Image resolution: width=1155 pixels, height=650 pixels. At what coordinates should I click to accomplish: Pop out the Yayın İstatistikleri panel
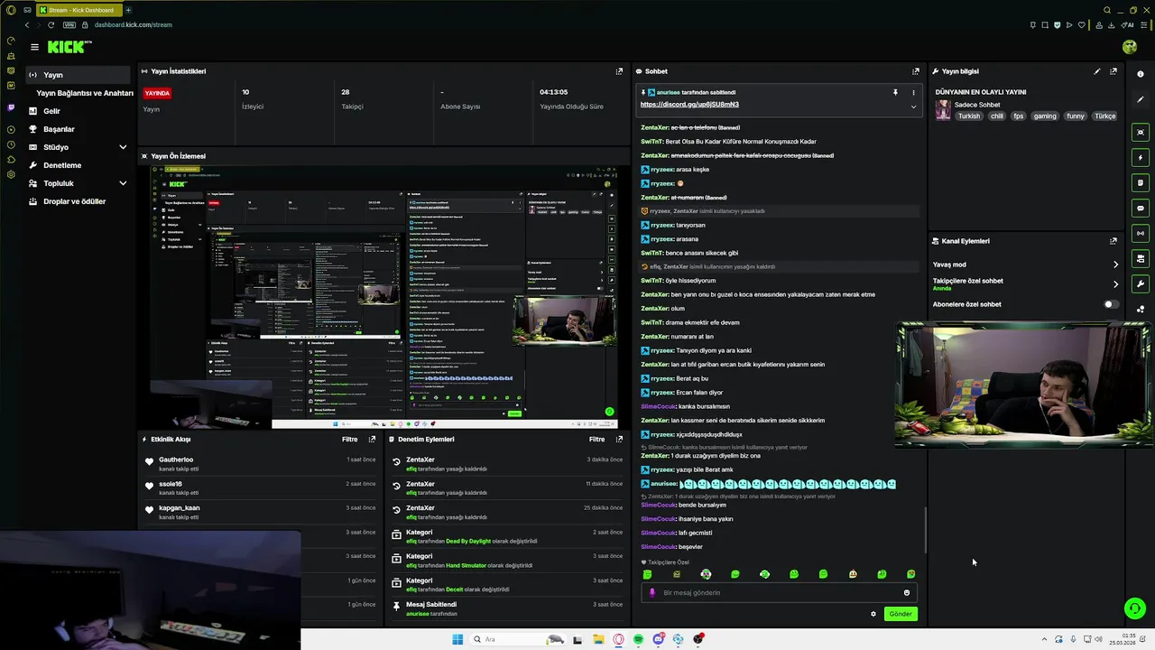coord(619,71)
